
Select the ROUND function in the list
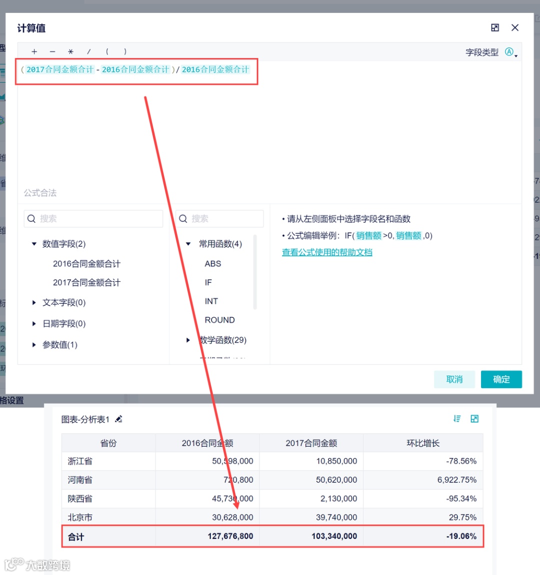click(x=219, y=320)
